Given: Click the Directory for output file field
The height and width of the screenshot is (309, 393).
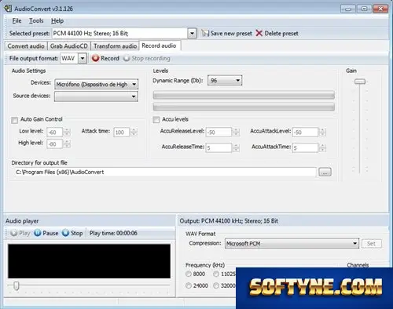Looking at the screenshot, I should 166,172.
